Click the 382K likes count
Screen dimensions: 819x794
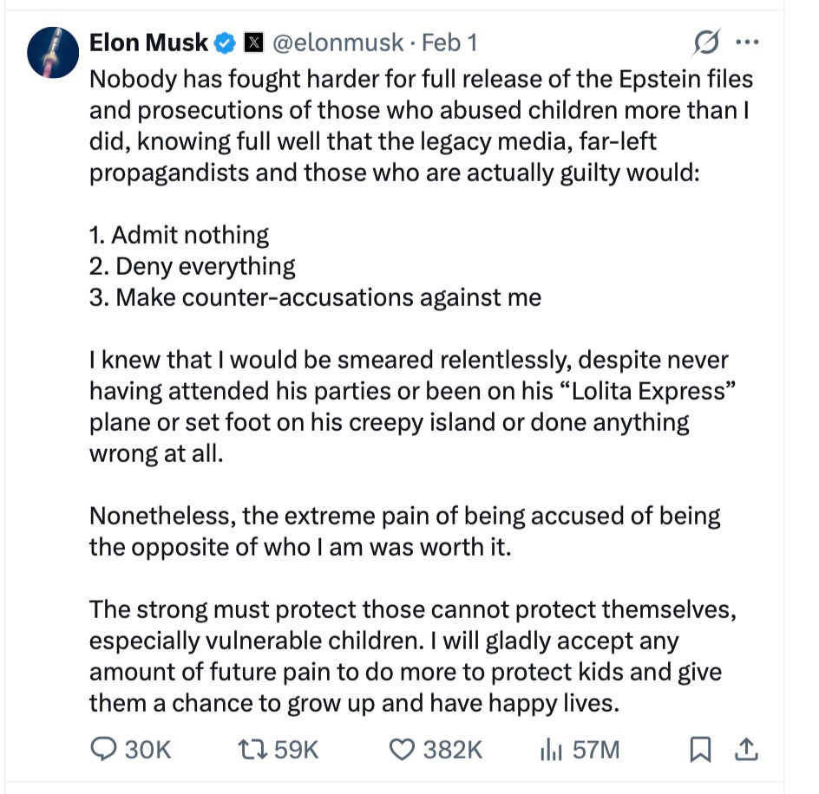(x=452, y=749)
